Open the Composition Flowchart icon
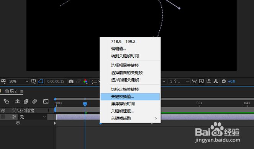This screenshot has width=254, height=149. pyautogui.click(x=216, y=81)
